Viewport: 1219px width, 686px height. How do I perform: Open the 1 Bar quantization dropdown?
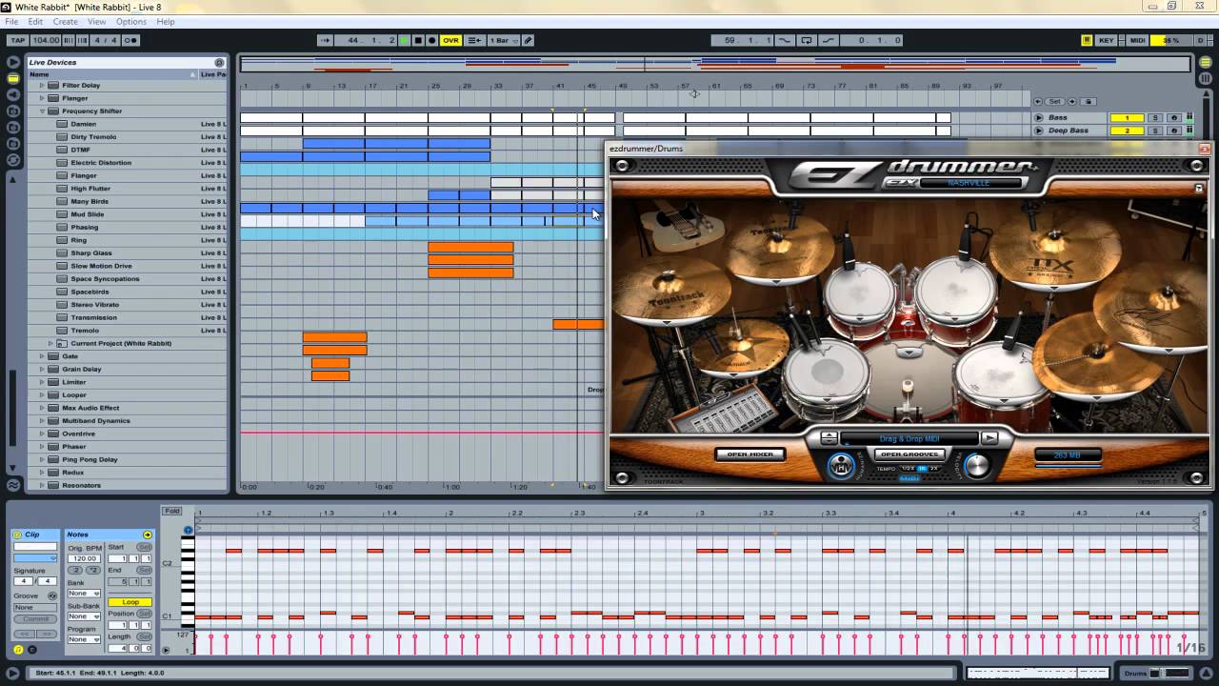(503, 40)
